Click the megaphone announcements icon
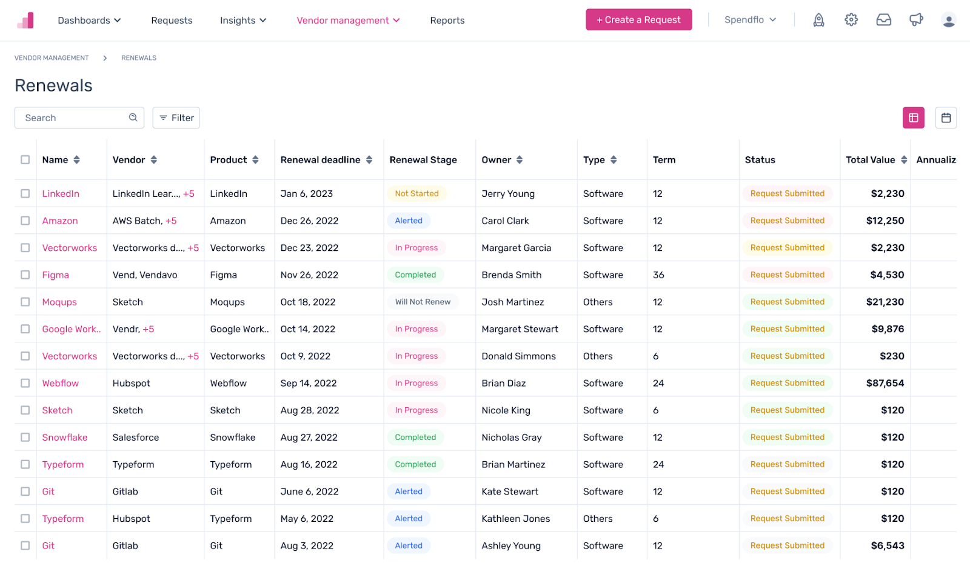 coord(916,20)
